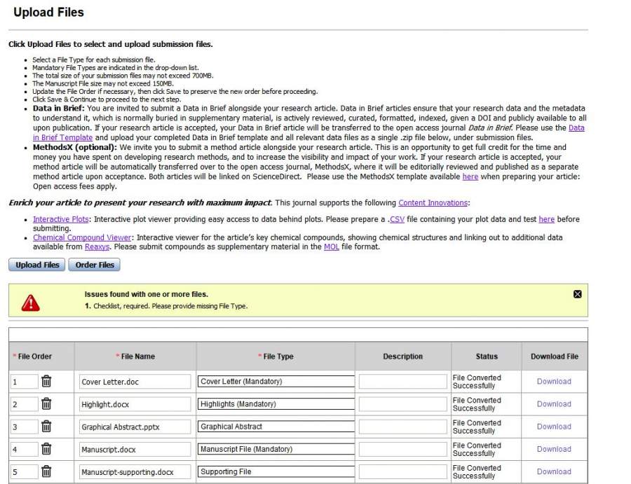Open Graphical Abstract file type dropdown
Screen dimensions: 631x484
[276, 427]
